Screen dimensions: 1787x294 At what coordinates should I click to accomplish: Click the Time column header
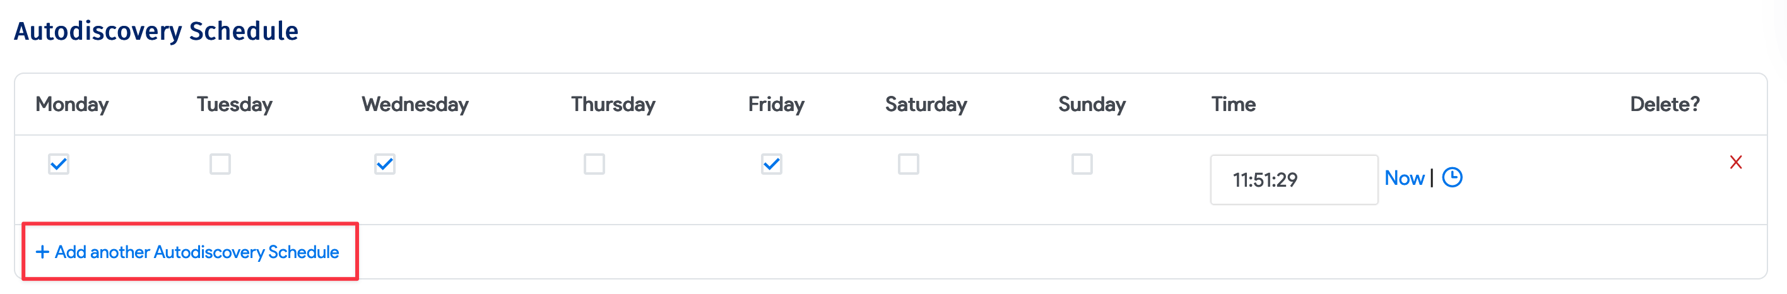(1234, 104)
